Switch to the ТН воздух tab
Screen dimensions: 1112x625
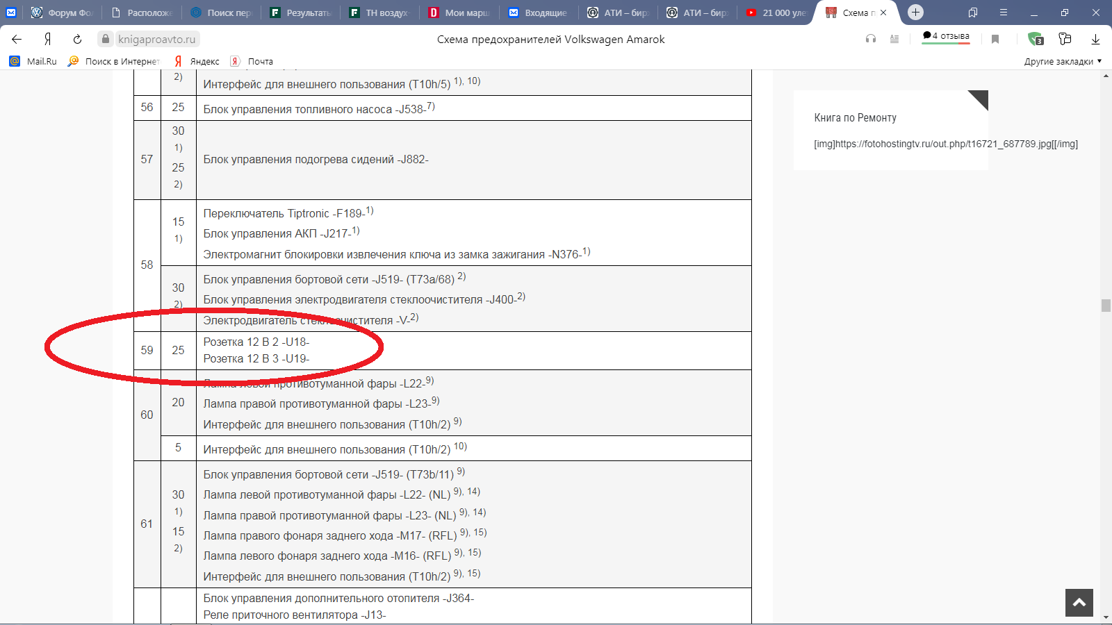pos(379,12)
